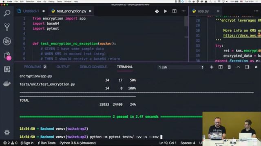This screenshot has height=146, width=261.
Task: Select the Python 3.6.4 (virtualenv) interpreter
Action: coord(77,143)
